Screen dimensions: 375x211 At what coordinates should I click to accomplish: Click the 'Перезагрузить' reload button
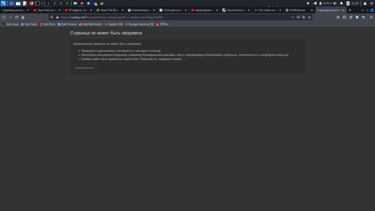tap(84, 68)
